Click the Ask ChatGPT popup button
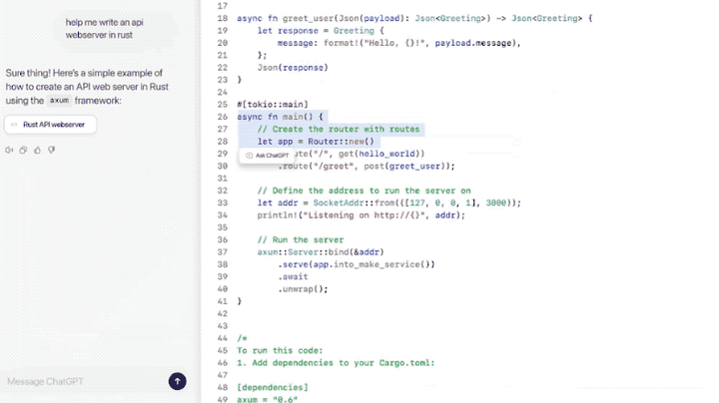This screenshot has height=403, width=719. pyautogui.click(x=267, y=156)
